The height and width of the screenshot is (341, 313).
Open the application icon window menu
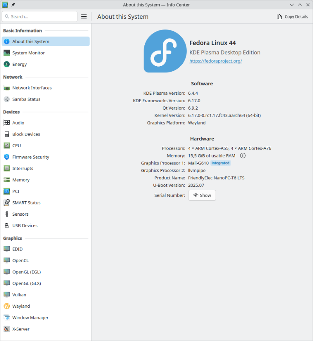pyautogui.click(x=5, y=5)
